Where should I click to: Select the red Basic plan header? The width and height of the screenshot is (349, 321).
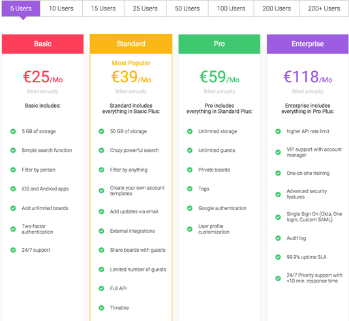43,44
